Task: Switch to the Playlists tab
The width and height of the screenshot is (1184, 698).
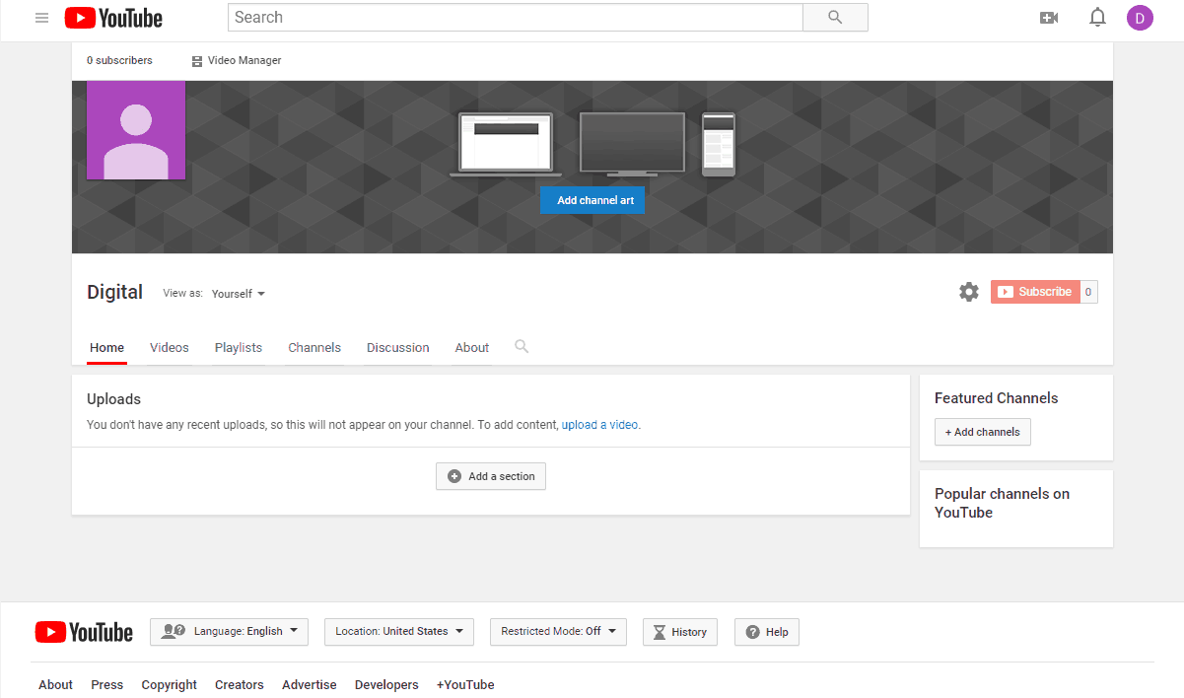Action: point(239,347)
